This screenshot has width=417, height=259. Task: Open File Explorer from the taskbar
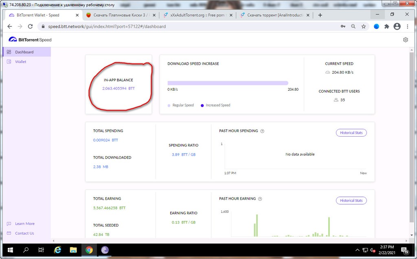tap(73, 250)
